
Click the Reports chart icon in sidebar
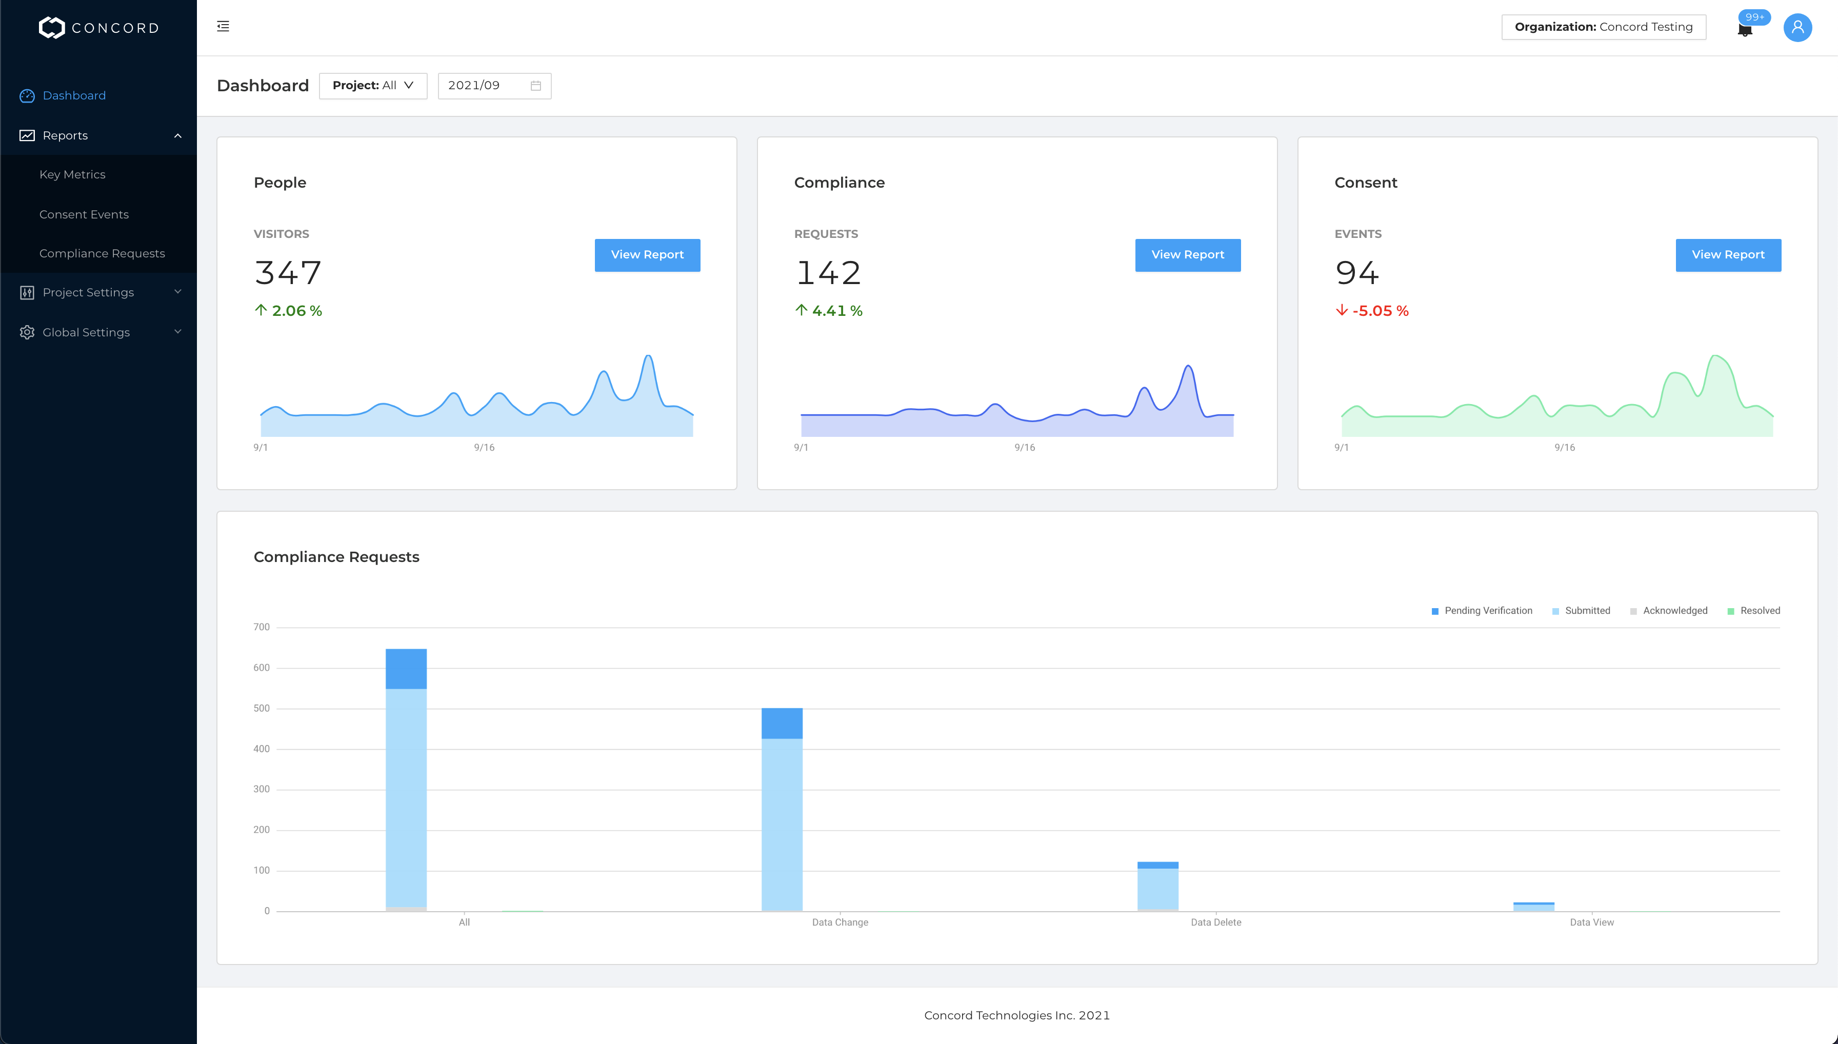[27, 135]
